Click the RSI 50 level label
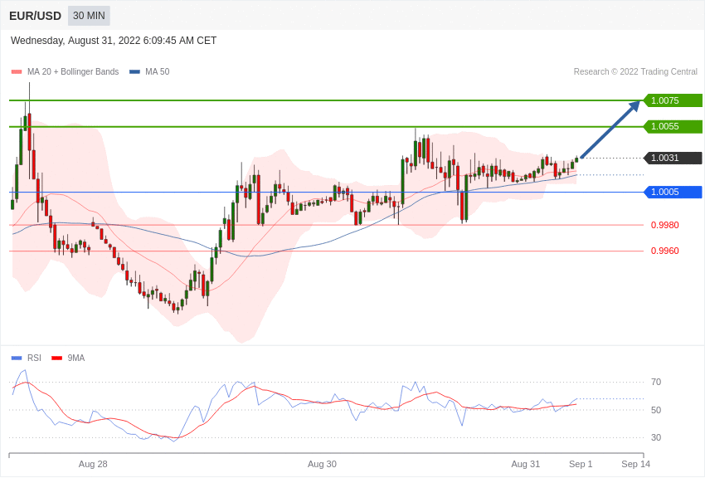 656,410
